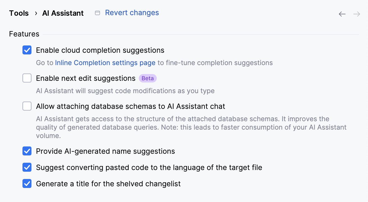The width and height of the screenshot is (368, 202).
Task: Open the Inline Completion settings page link
Action: click(105, 63)
